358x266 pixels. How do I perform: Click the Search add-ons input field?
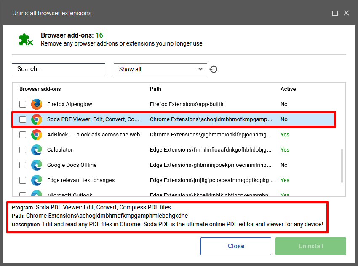tap(59, 69)
